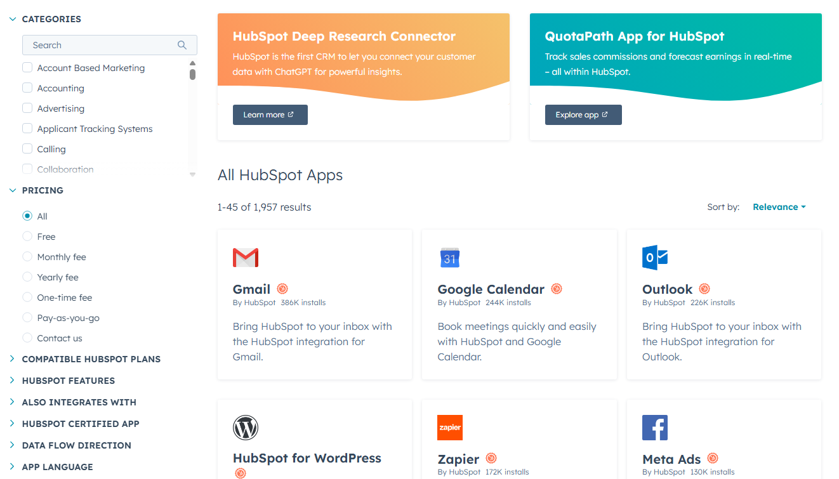Select the Free pricing radio button
The width and height of the screenshot is (839, 479).
(x=27, y=237)
